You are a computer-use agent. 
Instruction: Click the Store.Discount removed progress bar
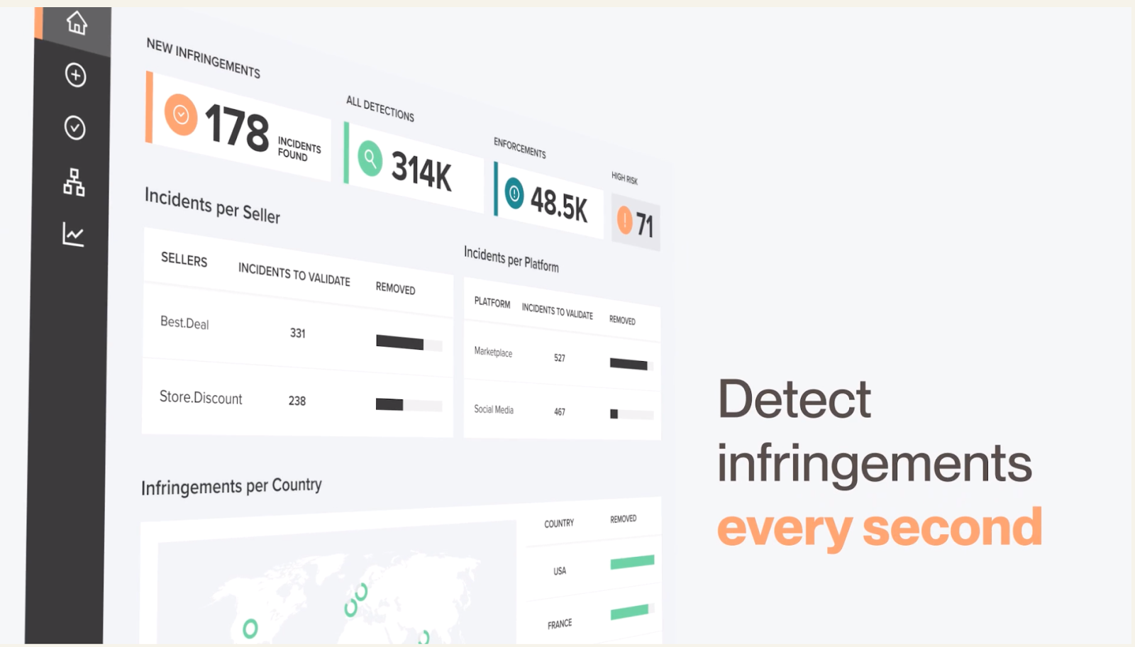point(409,405)
